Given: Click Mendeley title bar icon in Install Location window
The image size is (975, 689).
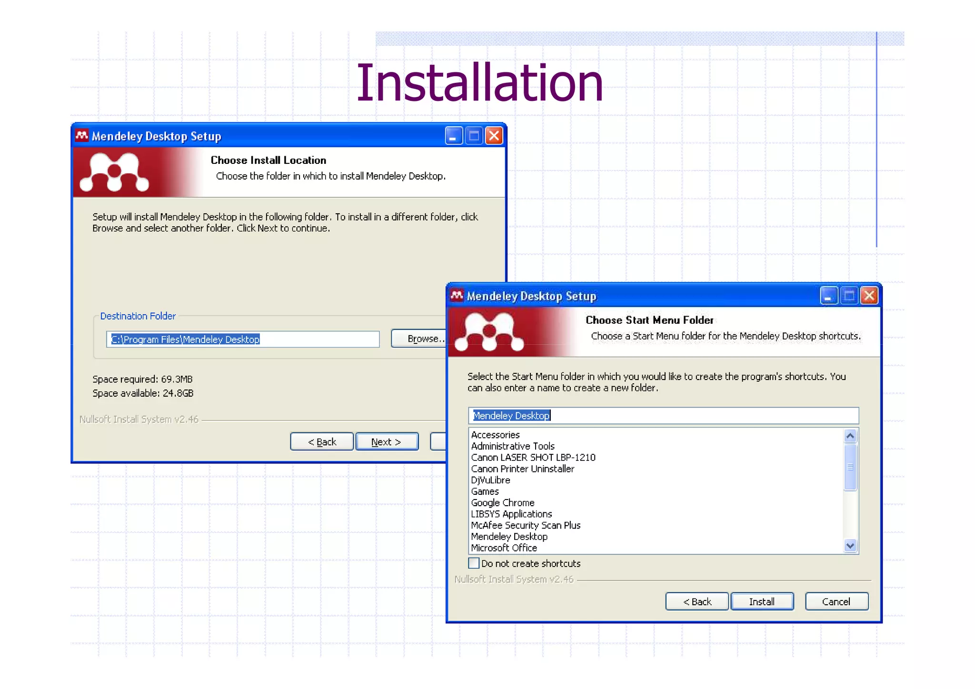Looking at the screenshot, I should (x=82, y=136).
